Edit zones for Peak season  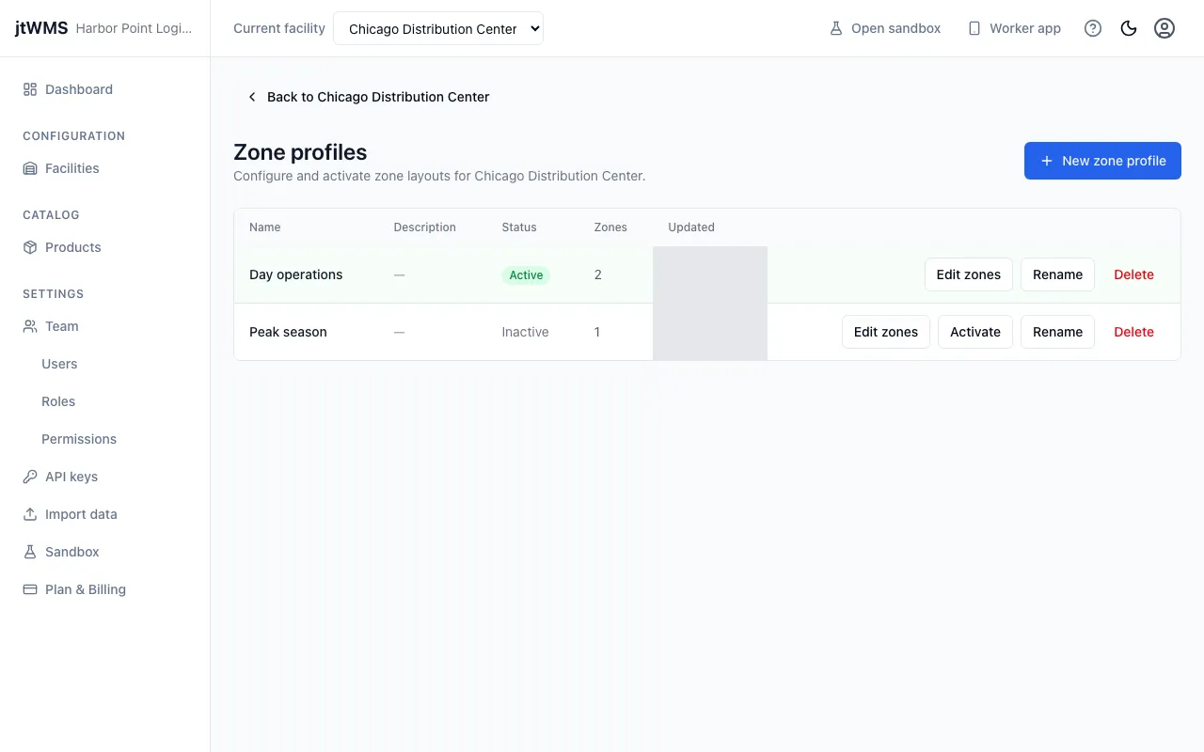point(886,332)
